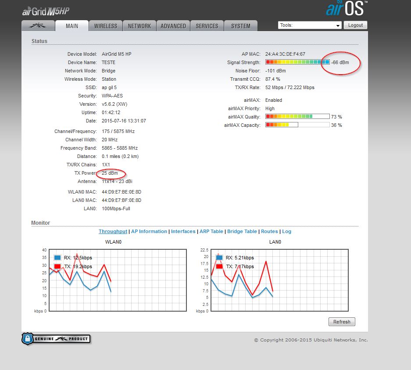Select the Wireless Mode value Station
The width and height of the screenshot is (411, 370).
[x=109, y=79]
